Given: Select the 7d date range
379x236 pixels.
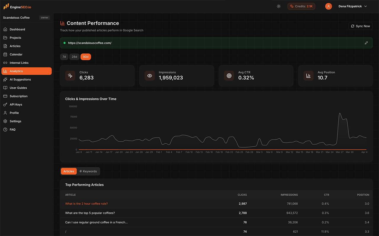Looking at the screenshot, I should [64, 57].
